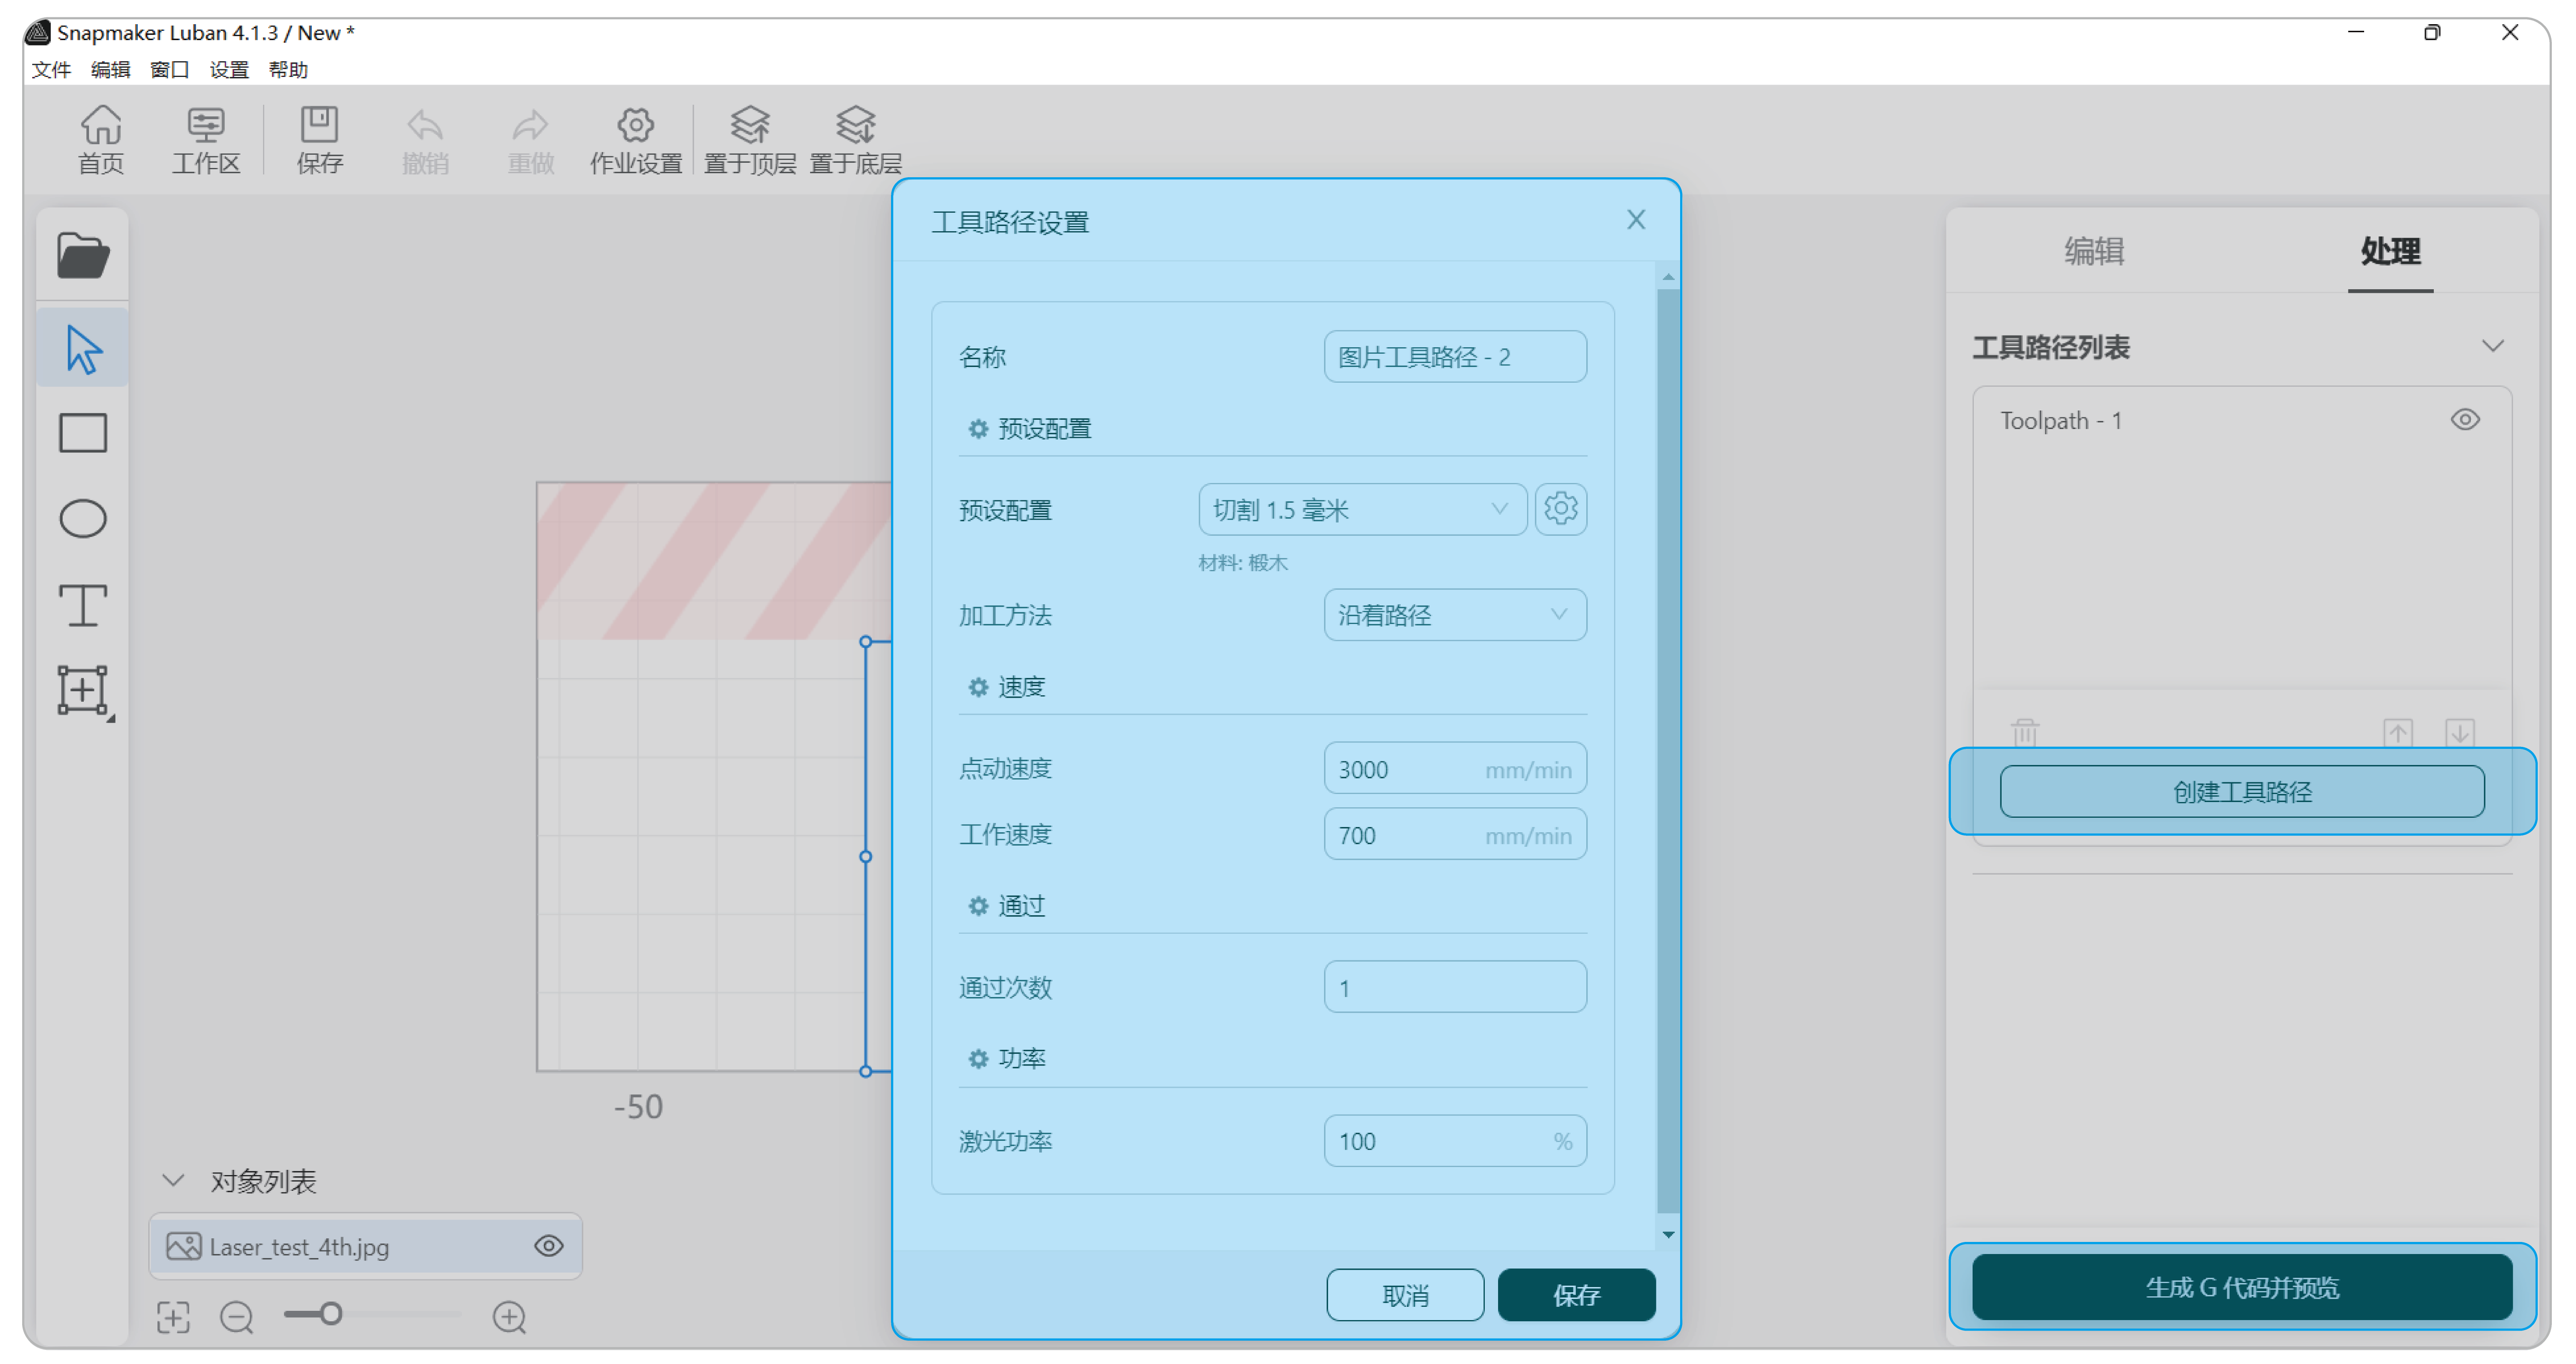This screenshot has height=1364, width=2576.
Task: Select the text tool
Action: point(83,605)
